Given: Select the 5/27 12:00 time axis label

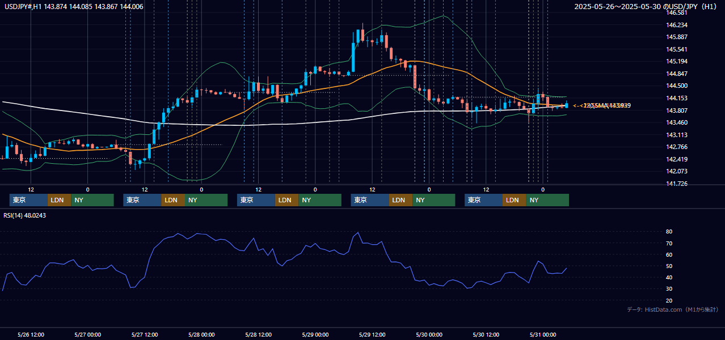Looking at the screenshot, I should click(x=145, y=334).
